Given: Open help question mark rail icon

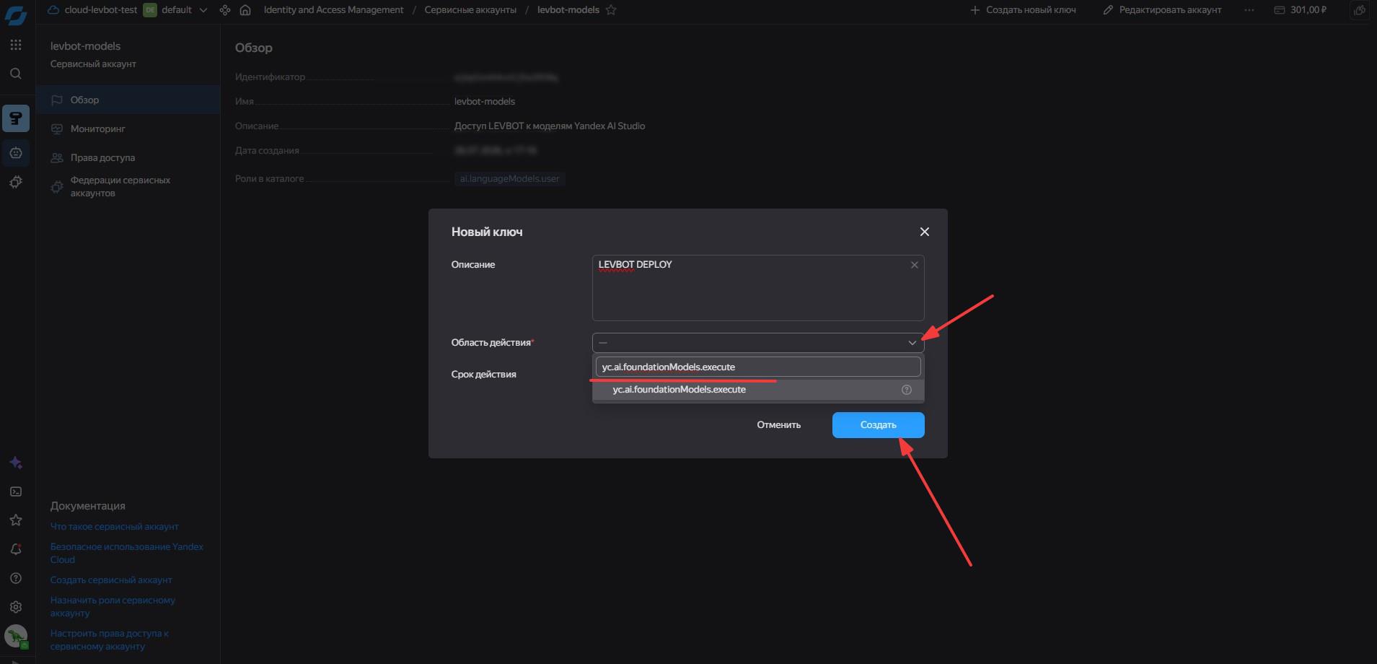Looking at the screenshot, I should [x=16, y=578].
